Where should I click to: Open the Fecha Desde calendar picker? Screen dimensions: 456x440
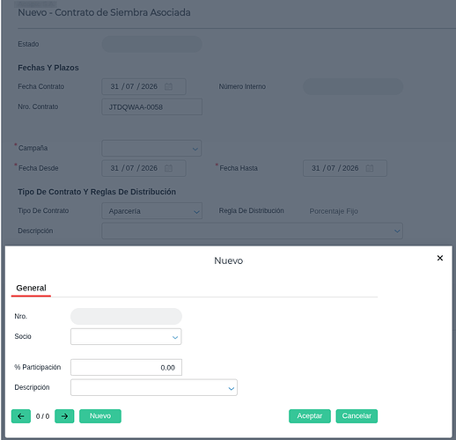tap(168, 168)
